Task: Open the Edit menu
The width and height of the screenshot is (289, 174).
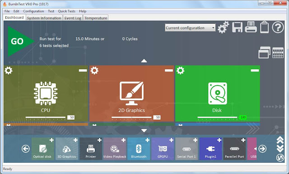Action: click(16, 11)
